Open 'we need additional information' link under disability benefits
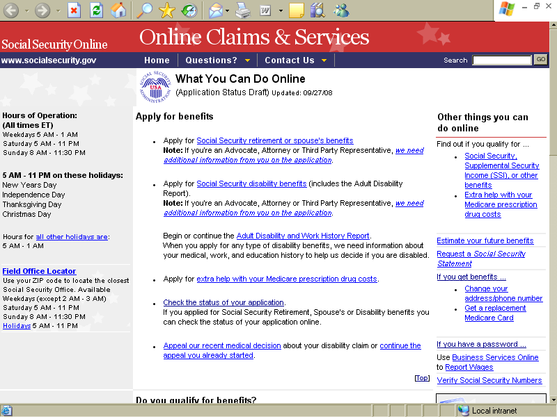This screenshot has height=417, width=557. (294, 208)
